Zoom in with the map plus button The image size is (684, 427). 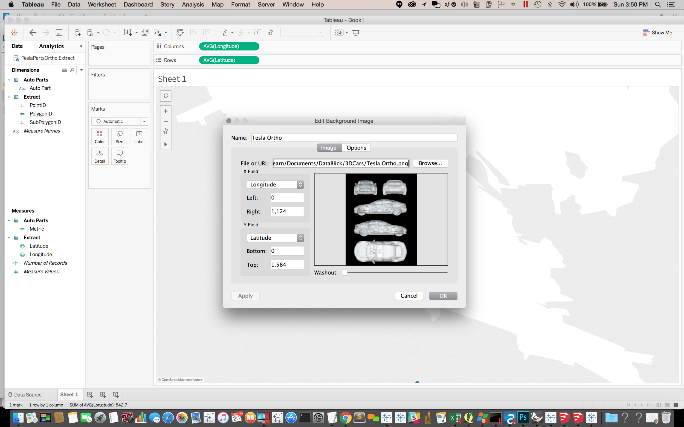[x=166, y=111]
